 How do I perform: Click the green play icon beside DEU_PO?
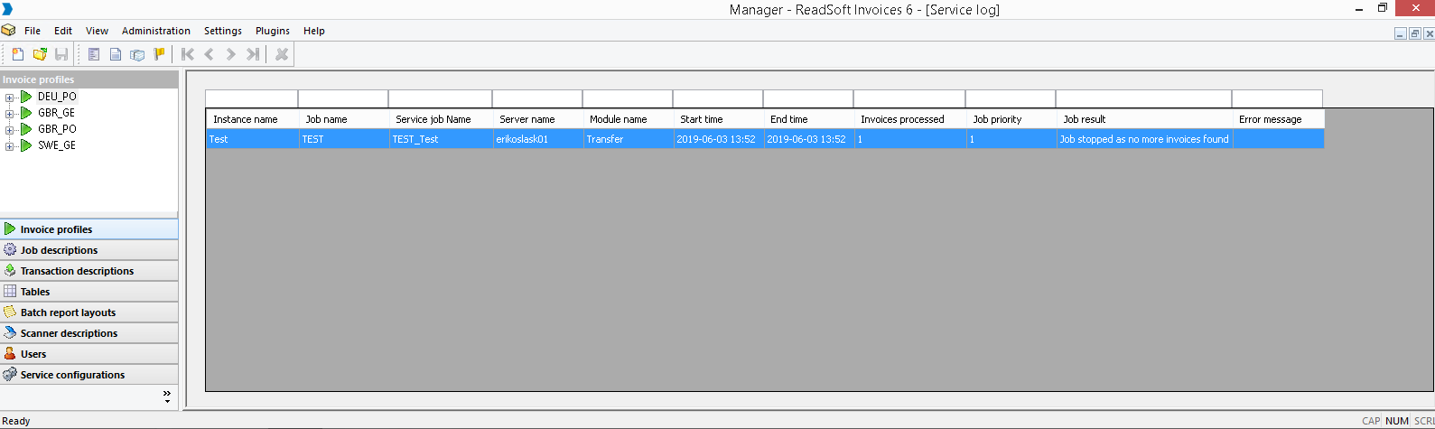26,97
